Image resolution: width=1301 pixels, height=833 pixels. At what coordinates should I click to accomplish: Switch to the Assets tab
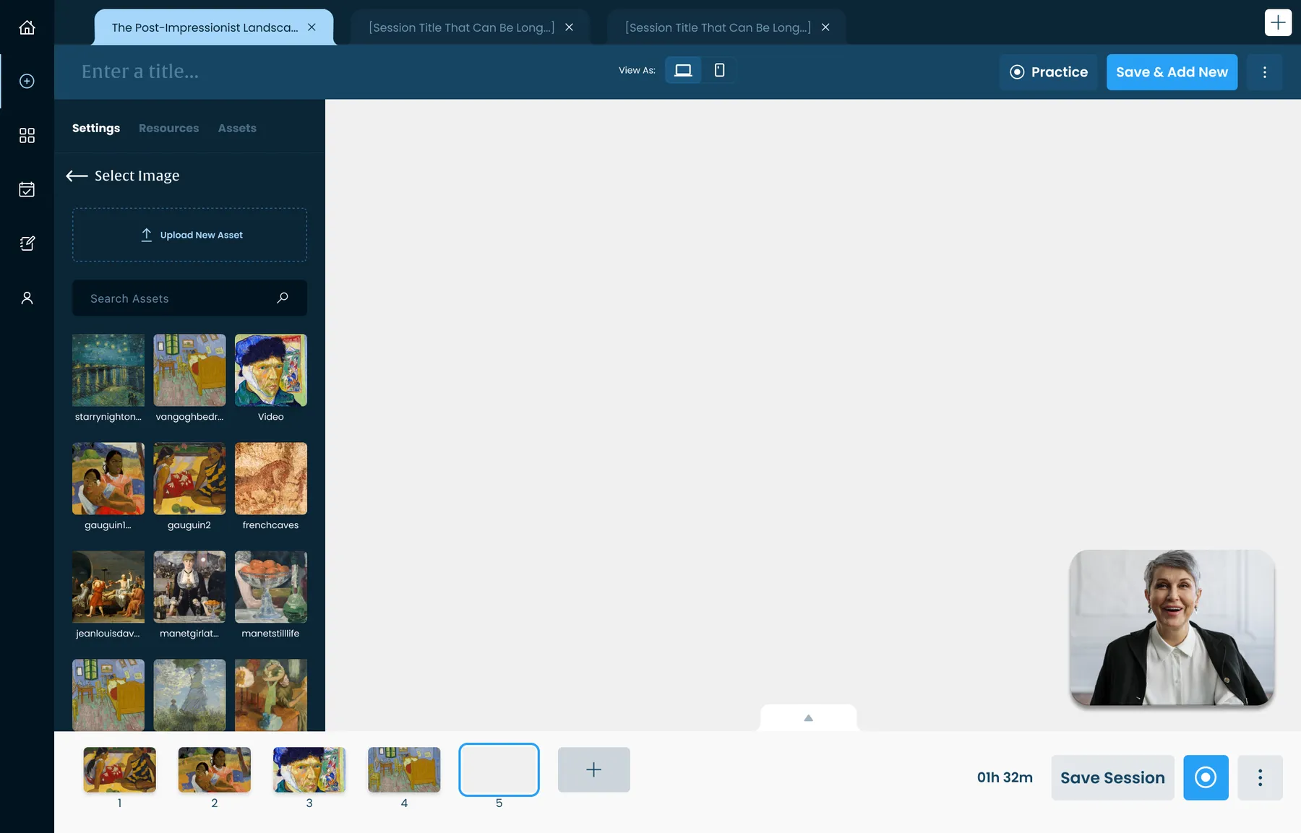coord(237,128)
